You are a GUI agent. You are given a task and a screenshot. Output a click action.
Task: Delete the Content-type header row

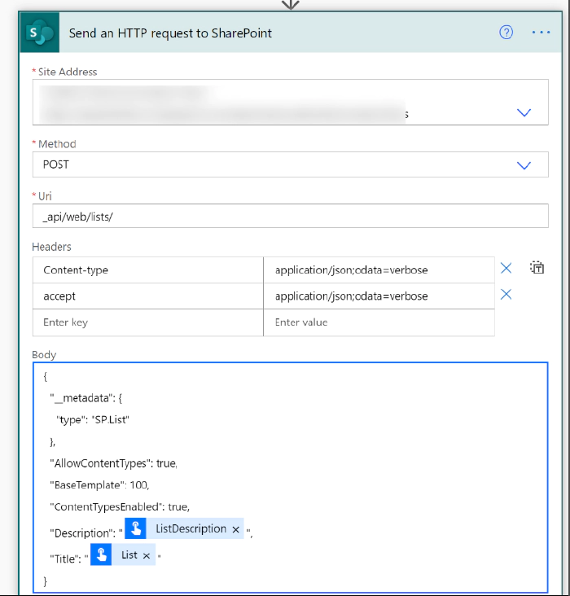coord(506,268)
